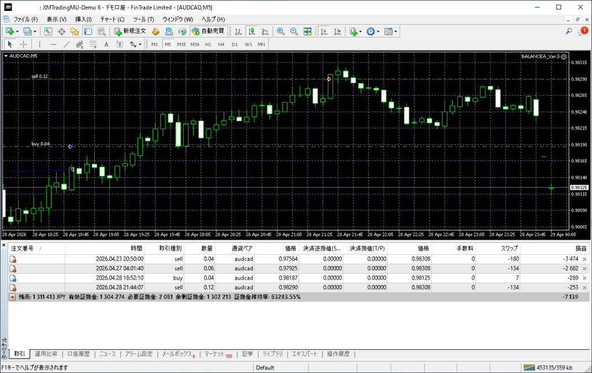The height and width of the screenshot is (373, 592).
Task: Close the buy 0.04 audcad position
Action: (x=584, y=278)
